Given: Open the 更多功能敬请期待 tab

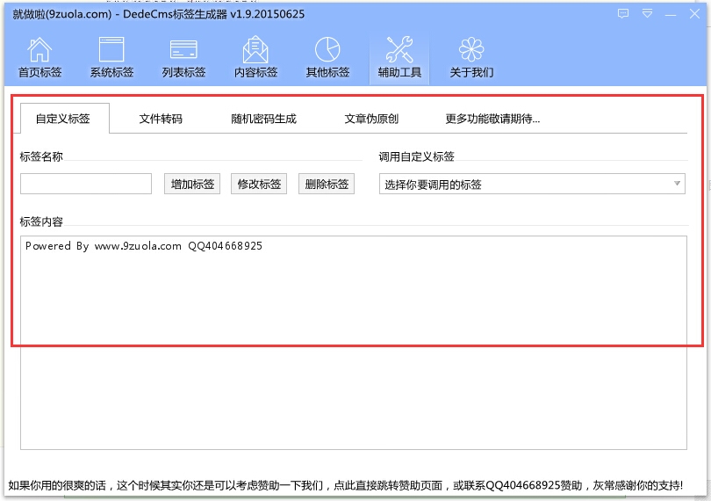Looking at the screenshot, I should (x=492, y=119).
